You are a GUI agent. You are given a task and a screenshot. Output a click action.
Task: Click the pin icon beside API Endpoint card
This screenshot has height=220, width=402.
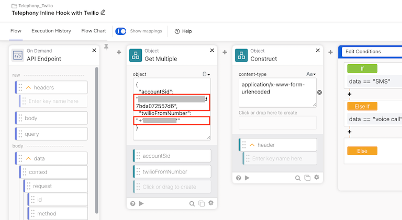[106, 48]
